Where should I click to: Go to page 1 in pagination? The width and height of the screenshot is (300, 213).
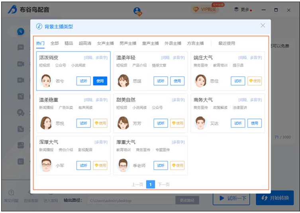[x=150, y=184]
